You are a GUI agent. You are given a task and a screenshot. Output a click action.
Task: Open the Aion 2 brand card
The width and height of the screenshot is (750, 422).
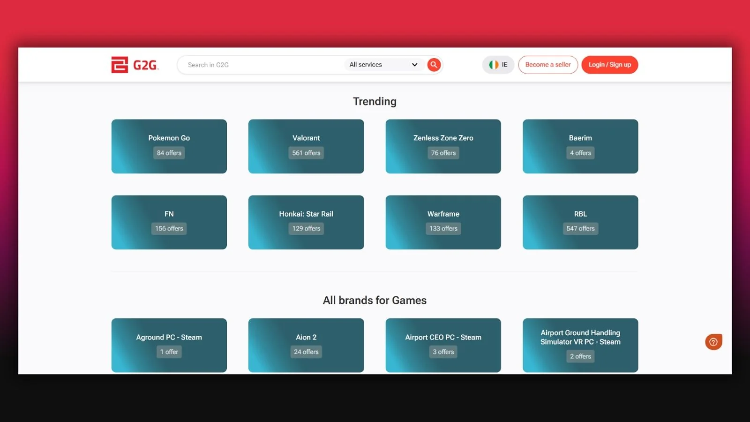click(306, 346)
